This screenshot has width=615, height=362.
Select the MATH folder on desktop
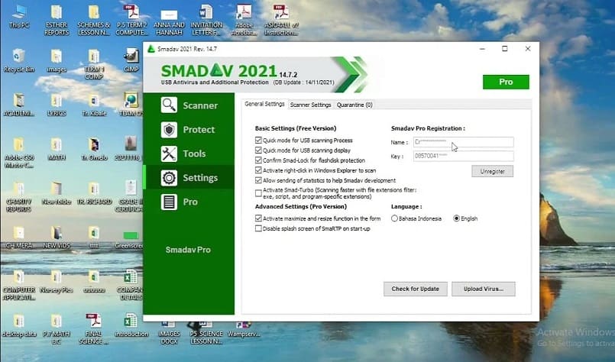point(57,149)
